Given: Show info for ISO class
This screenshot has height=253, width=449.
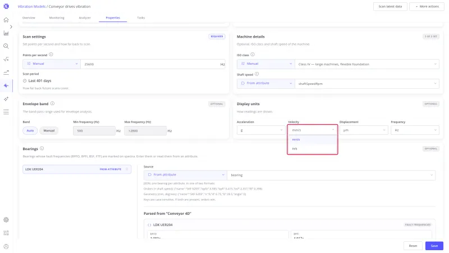Looking at the screenshot, I should (253, 55).
